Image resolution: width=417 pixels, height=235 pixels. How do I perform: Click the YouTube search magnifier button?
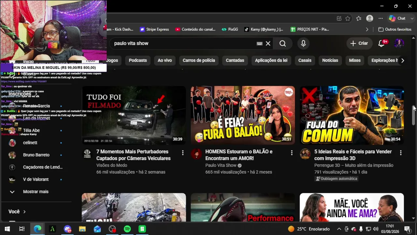tap(282, 43)
